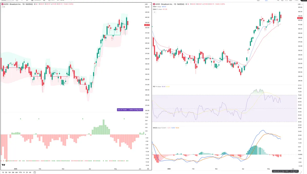Click the 70.00 RSI level label on right axis
This screenshot has height=174, width=307.
point(300,95)
